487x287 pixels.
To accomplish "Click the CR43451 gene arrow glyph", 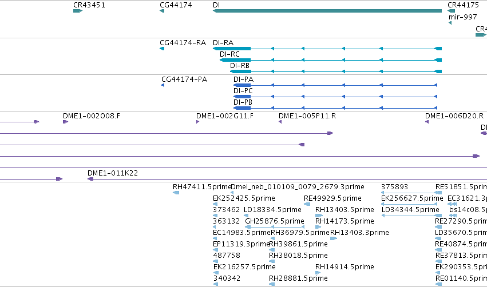I will tap(78, 11).
